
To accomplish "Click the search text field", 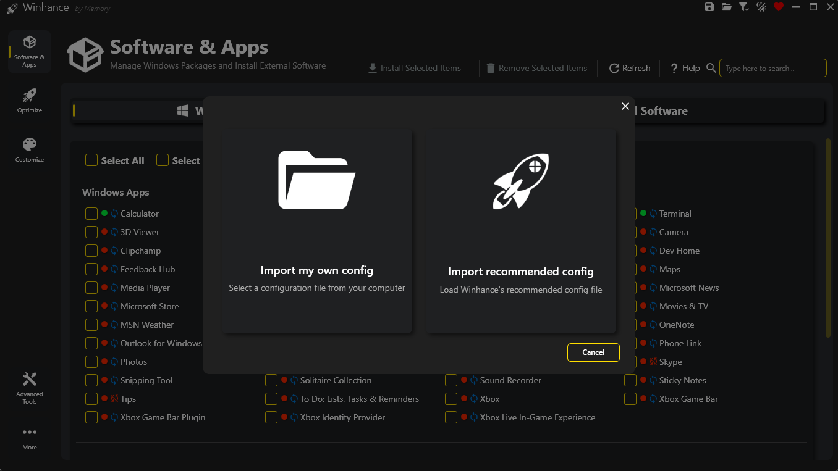I will (x=772, y=68).
